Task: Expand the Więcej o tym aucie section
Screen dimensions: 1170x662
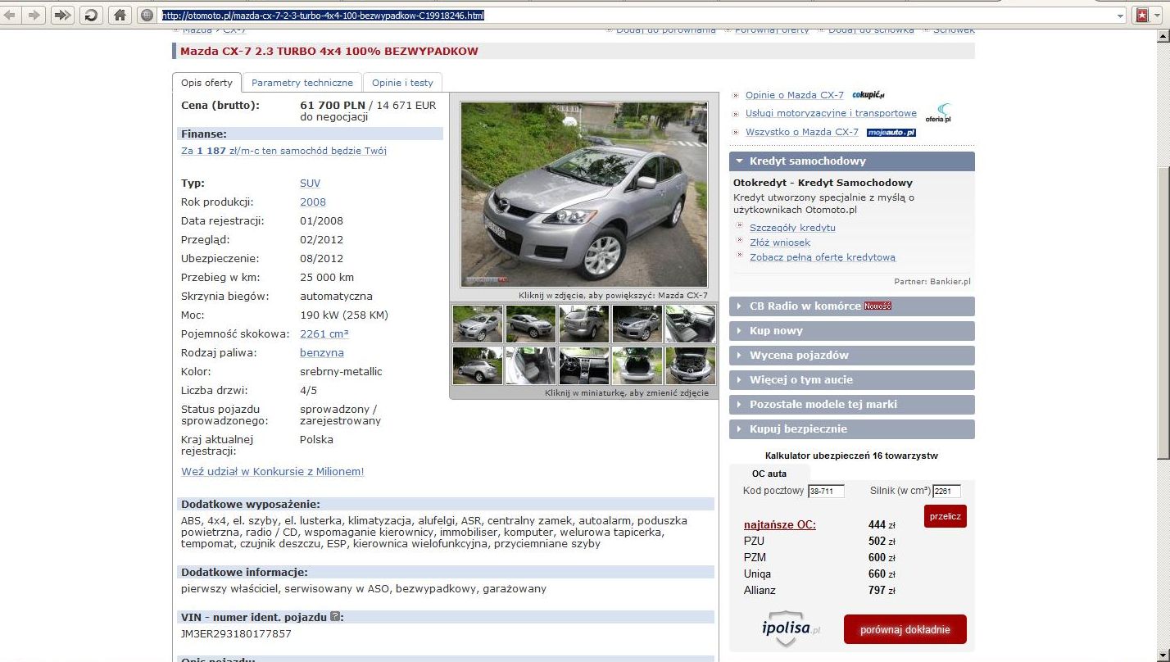Action: pos(852,380)
